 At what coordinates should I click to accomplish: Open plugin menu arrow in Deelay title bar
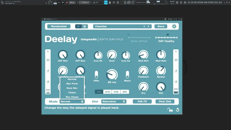[42, 19]
